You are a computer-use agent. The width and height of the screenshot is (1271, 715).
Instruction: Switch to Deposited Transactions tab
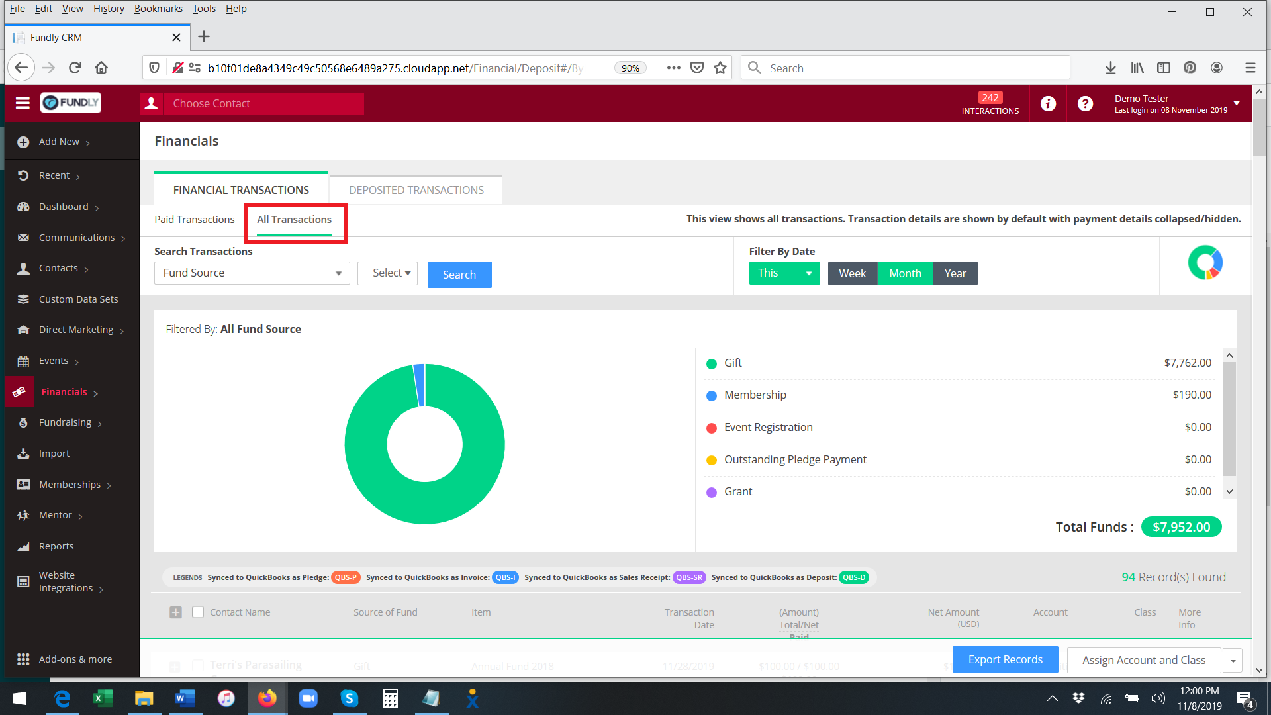(x=416, y=189)
